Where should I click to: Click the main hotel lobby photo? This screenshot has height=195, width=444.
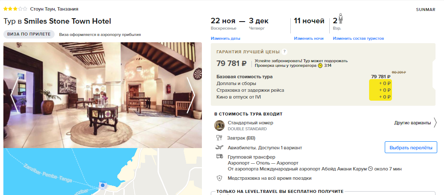click(x=102, y=95)
